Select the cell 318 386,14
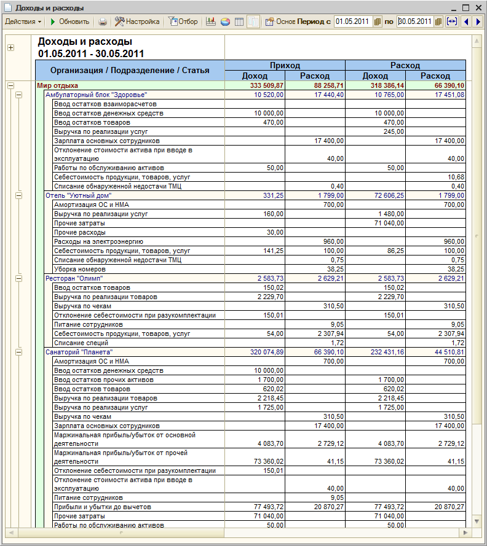This screenshot has width=487, height=546. click(x=376, y=85)
